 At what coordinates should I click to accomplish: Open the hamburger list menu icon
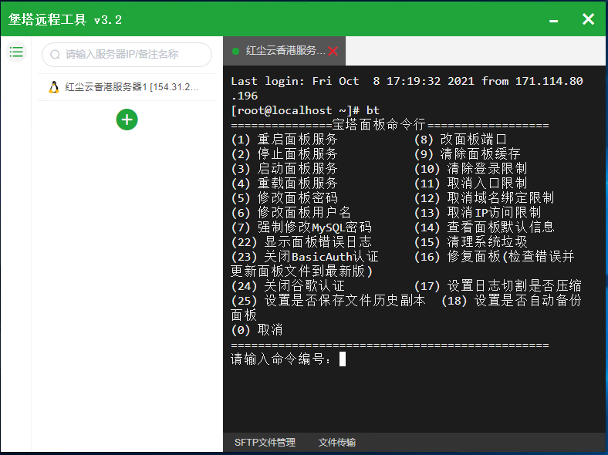coord(16,52)
